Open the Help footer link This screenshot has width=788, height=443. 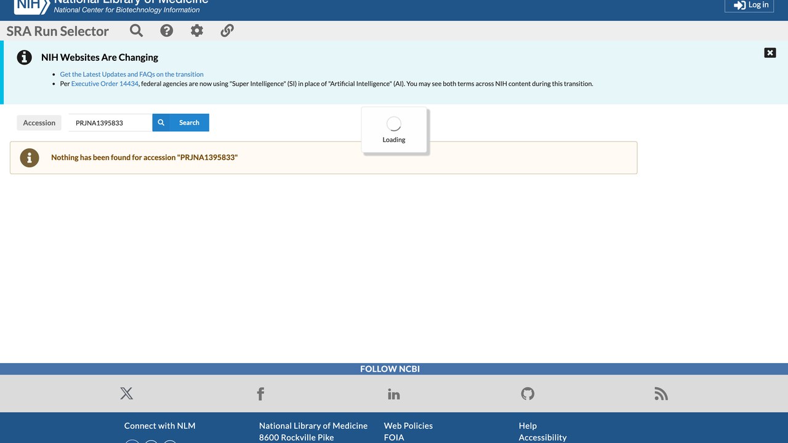[x=528, y=426]
